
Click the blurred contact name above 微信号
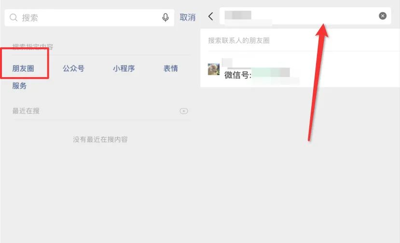pyautogui.click(x=227, y=63)
